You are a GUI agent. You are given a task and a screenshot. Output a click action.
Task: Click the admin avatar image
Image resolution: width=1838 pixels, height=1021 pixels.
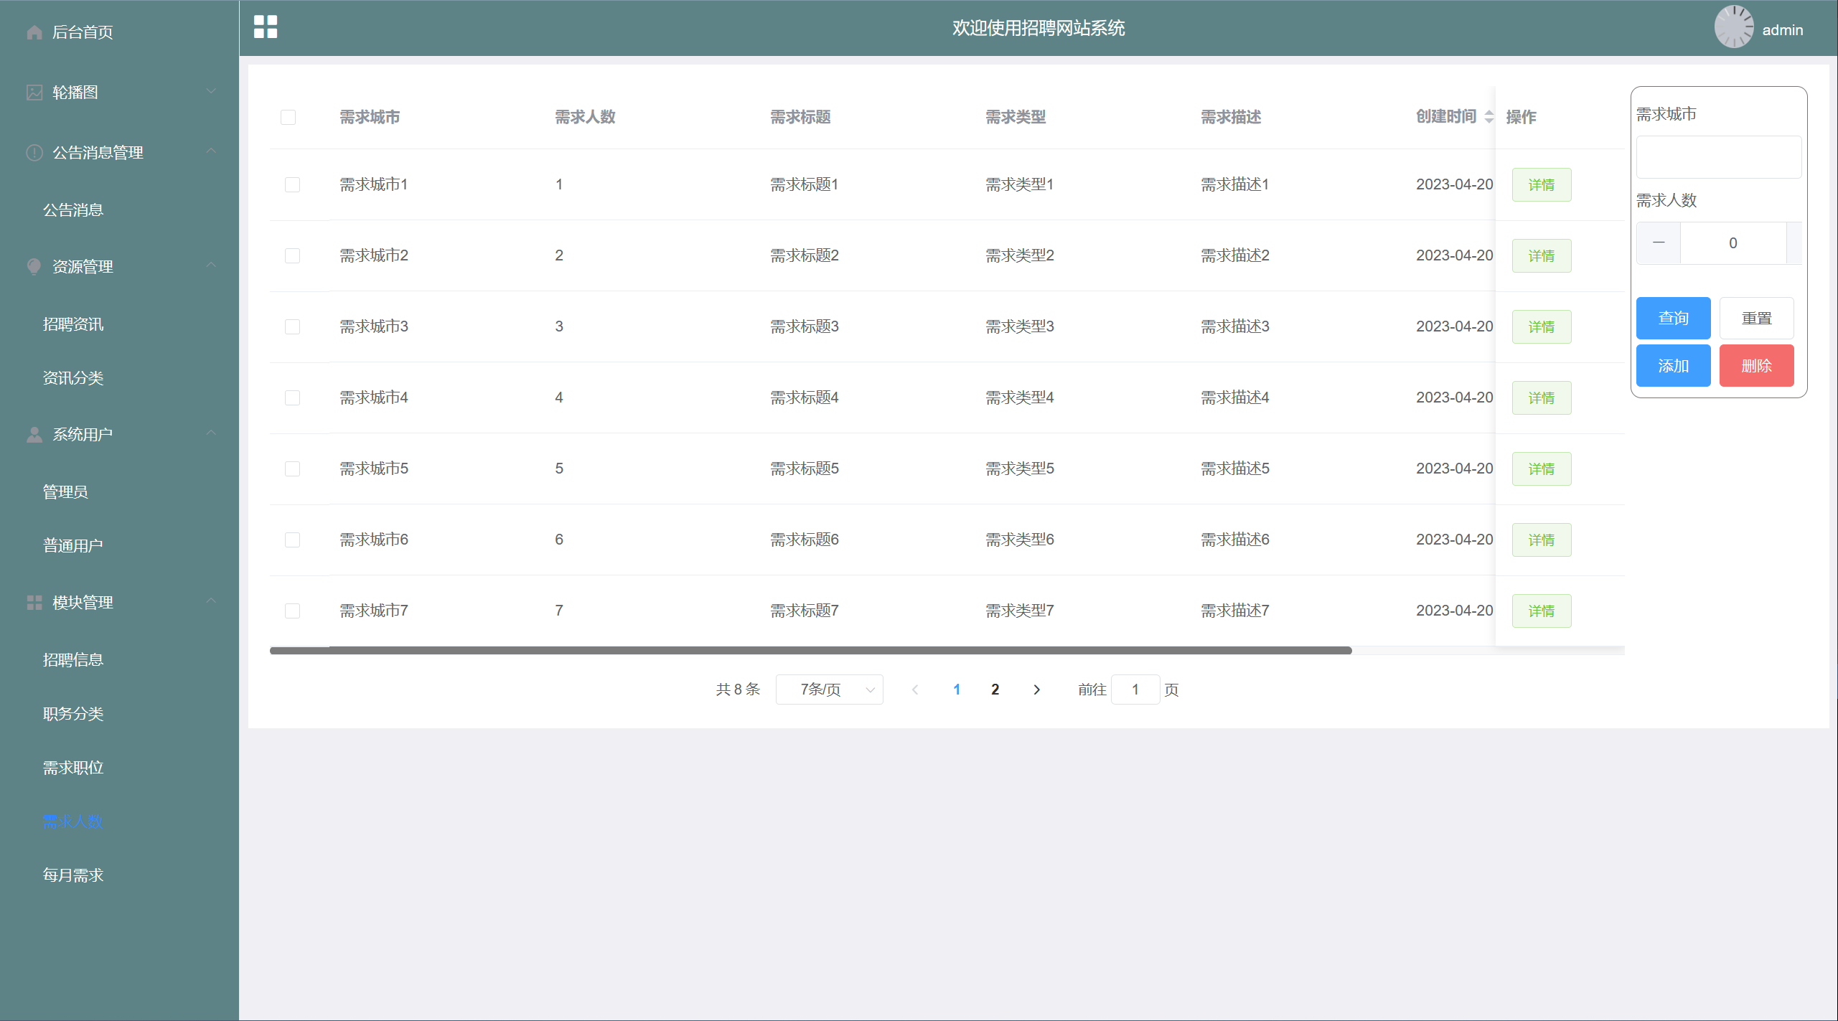tap(1734, 27)
